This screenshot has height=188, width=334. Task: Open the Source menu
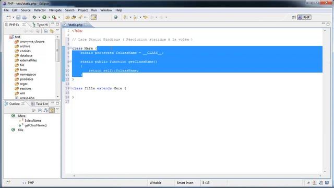click(26, 10)
